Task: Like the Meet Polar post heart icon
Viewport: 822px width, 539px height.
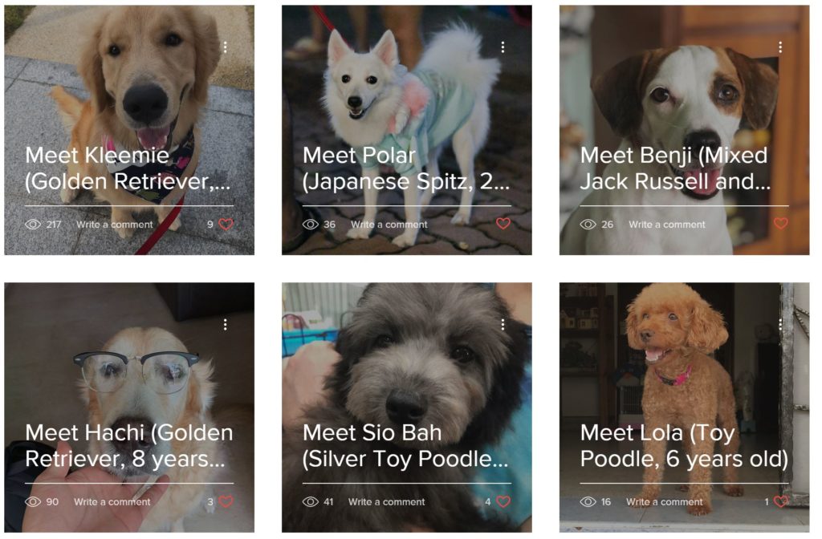Action: 503,224
